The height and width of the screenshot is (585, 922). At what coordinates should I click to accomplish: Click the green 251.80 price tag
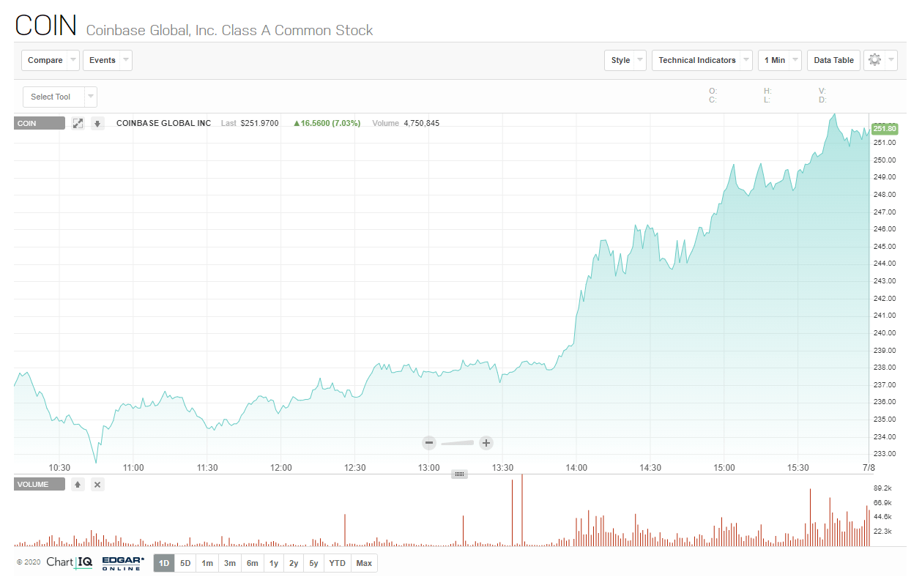pos(885,129)
